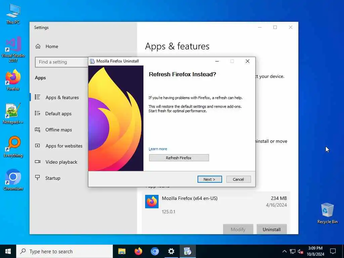Click the Home icon in Settings
Viewport: 344px width, 258px height.
tap(38, 46)
